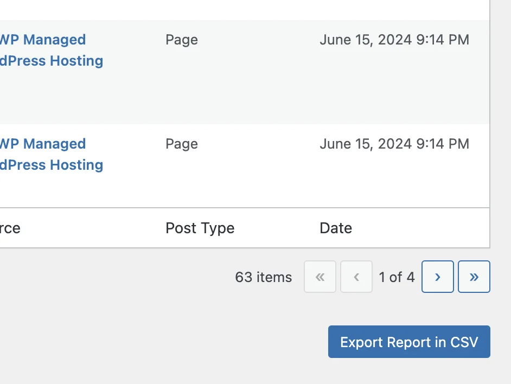
Task: Click the first row's June 15, 2024 date
Action: click(394, 40)
